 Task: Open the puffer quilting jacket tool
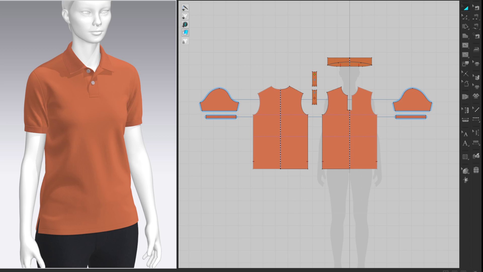[x=476, y=170]
